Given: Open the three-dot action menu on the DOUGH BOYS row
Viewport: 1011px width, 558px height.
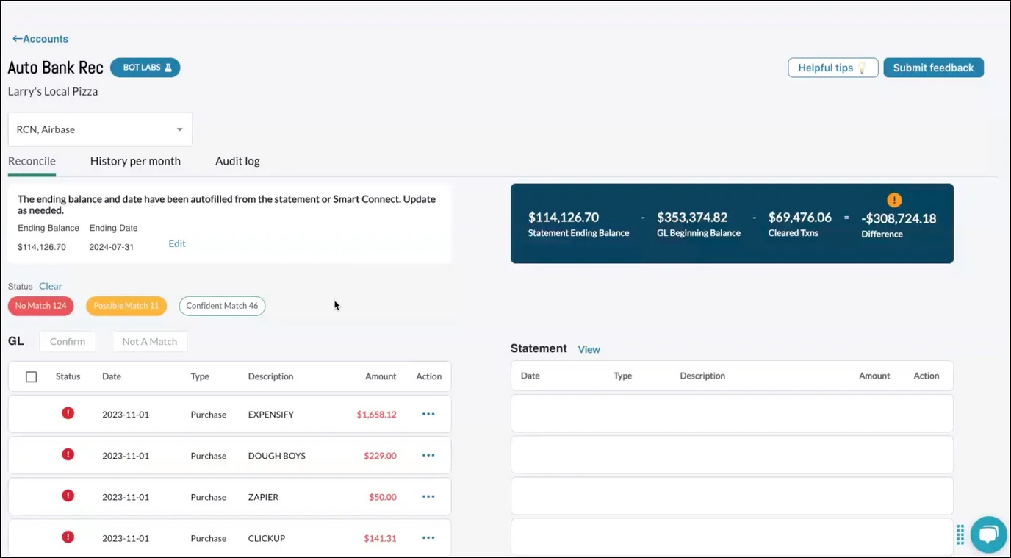Looking at the screenshot, I should pyautogui.click(x=428, y=455).
